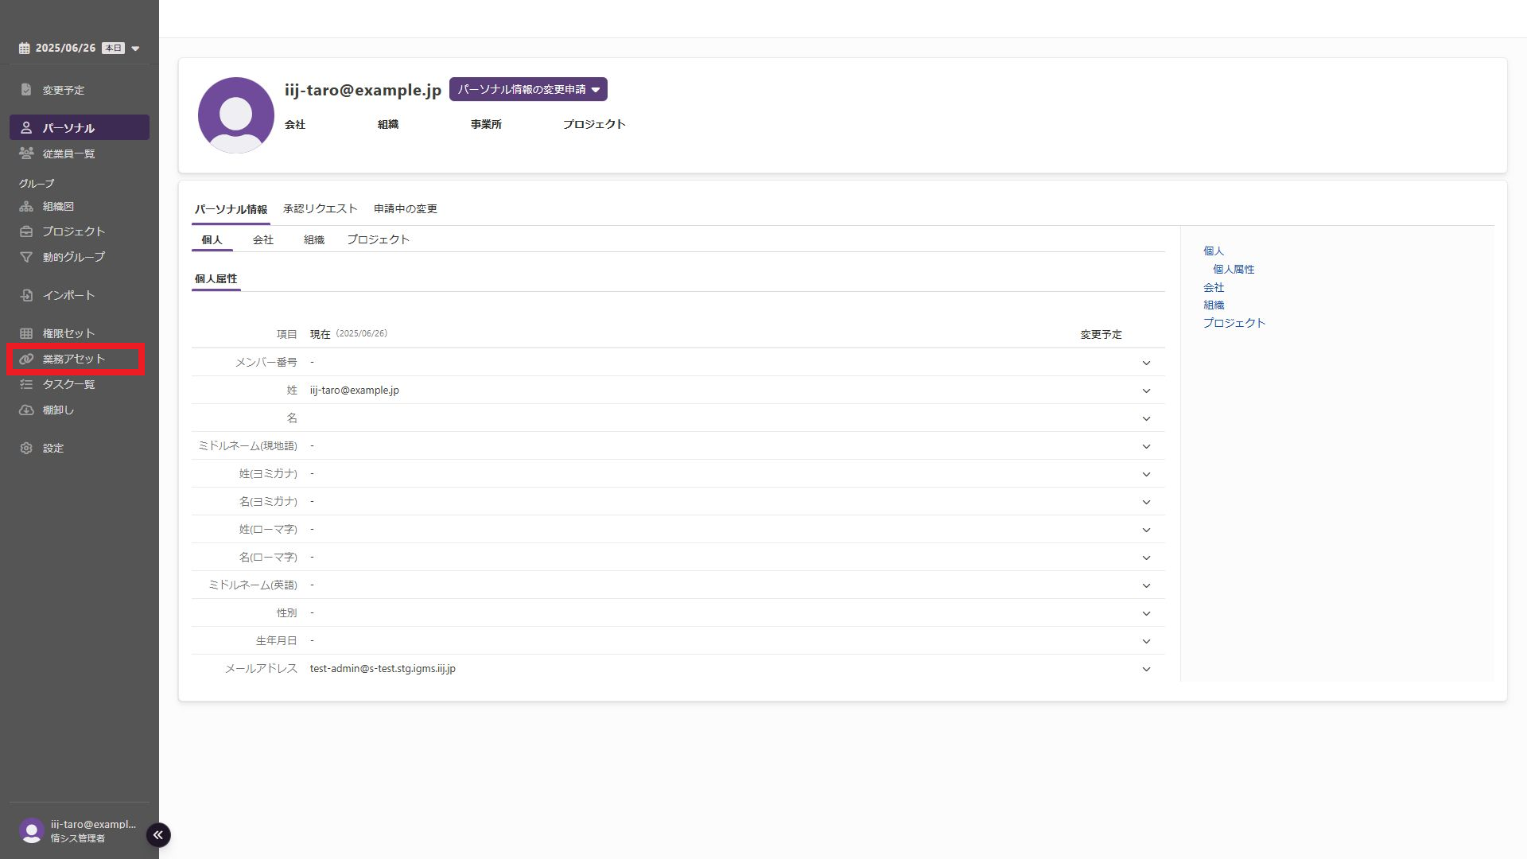
Task: Open 設定 gear icon in sidebar
Action: pos(26,449)
